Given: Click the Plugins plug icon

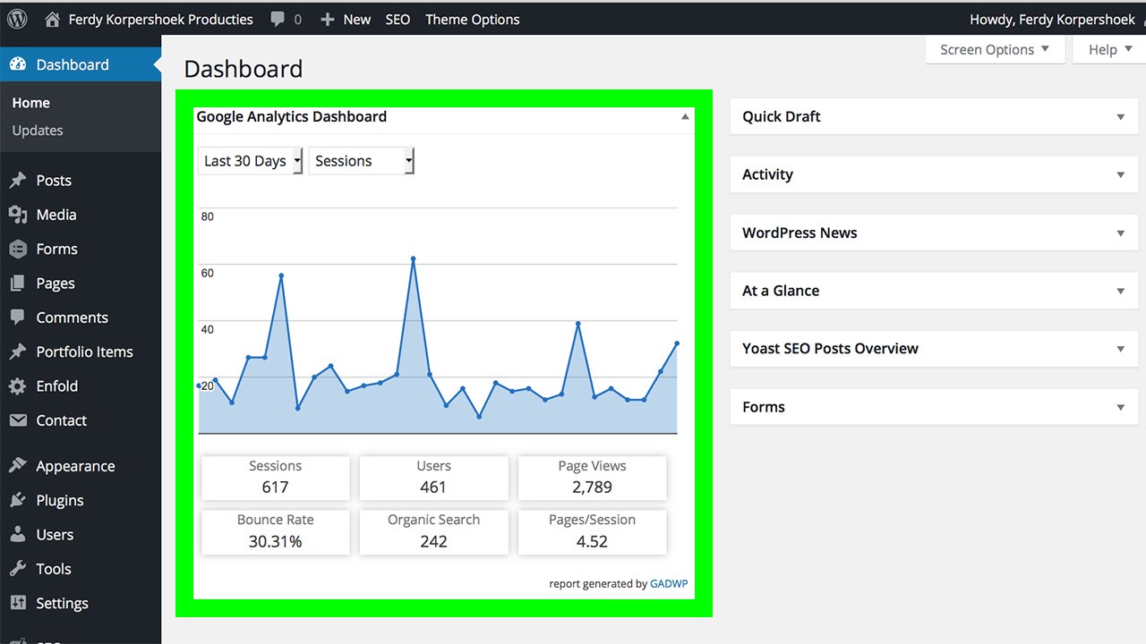Looking at the screenshot, I should click(x=18, y=500).
